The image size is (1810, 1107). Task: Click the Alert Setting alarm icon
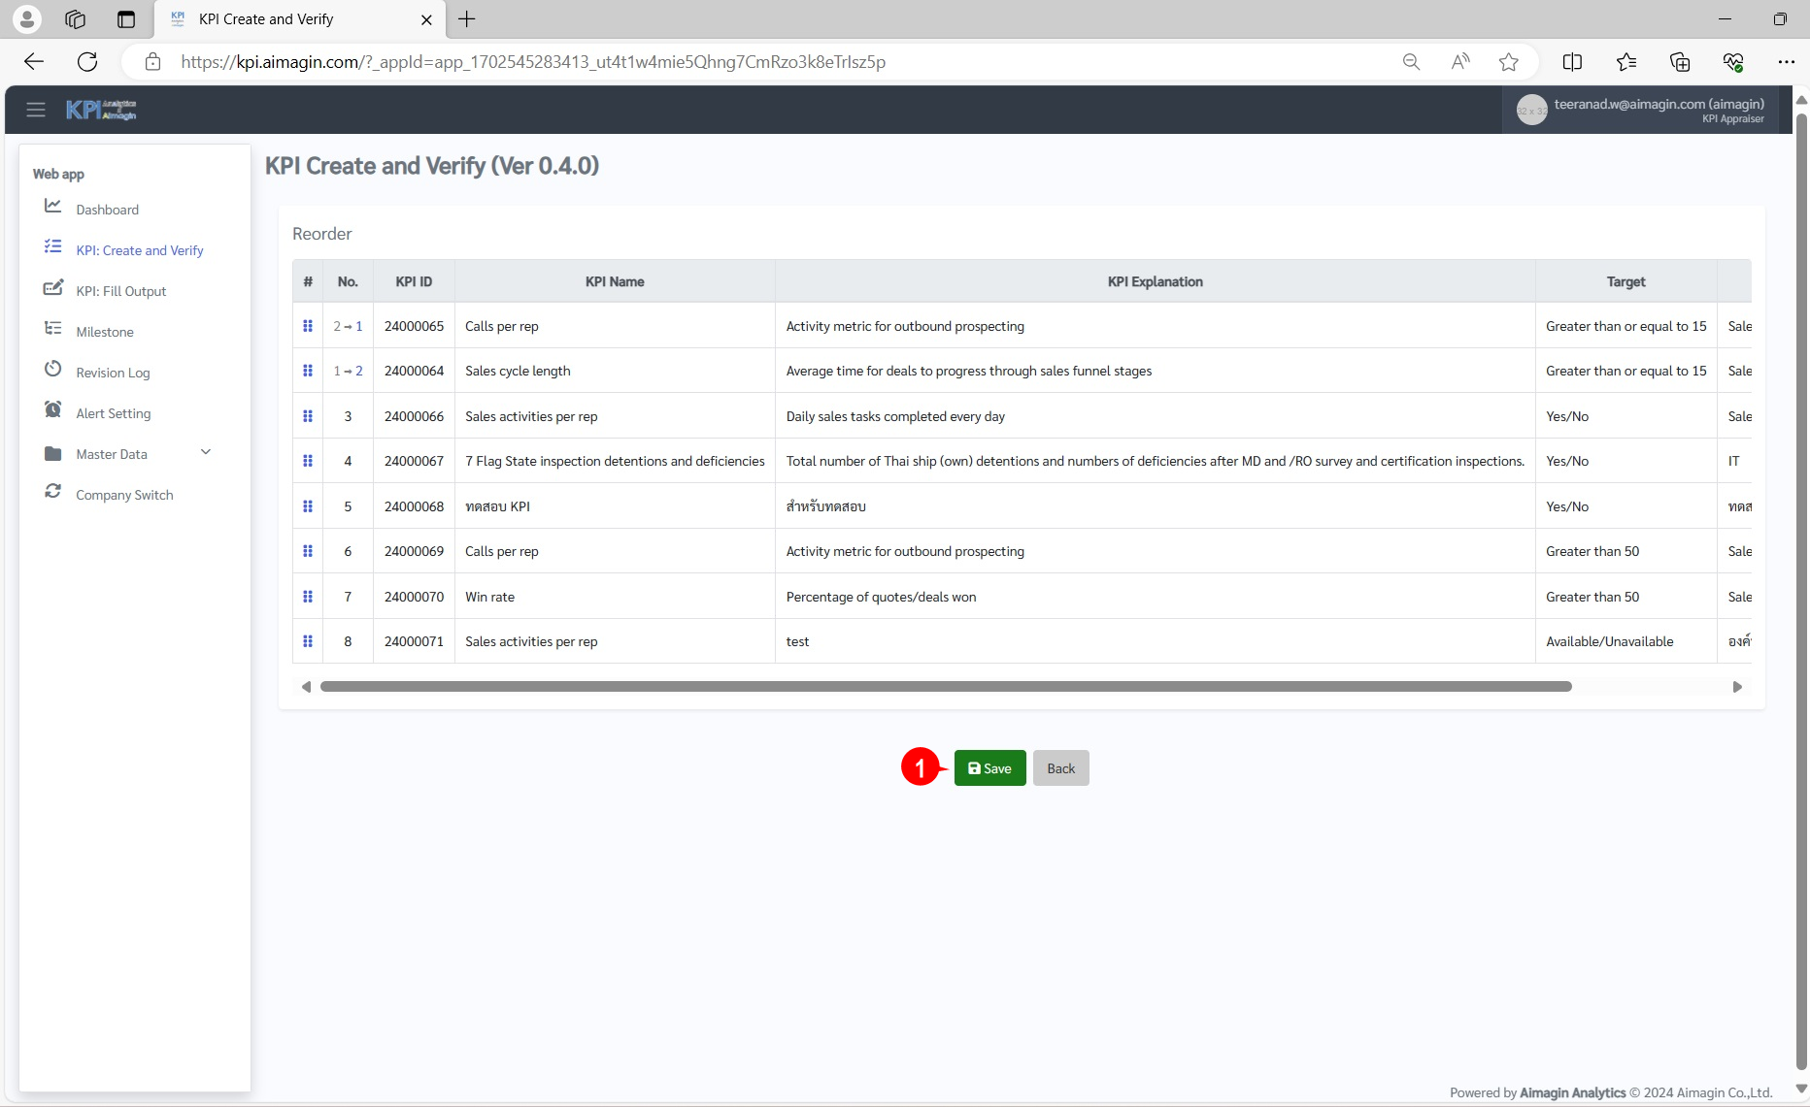[53, 410]
